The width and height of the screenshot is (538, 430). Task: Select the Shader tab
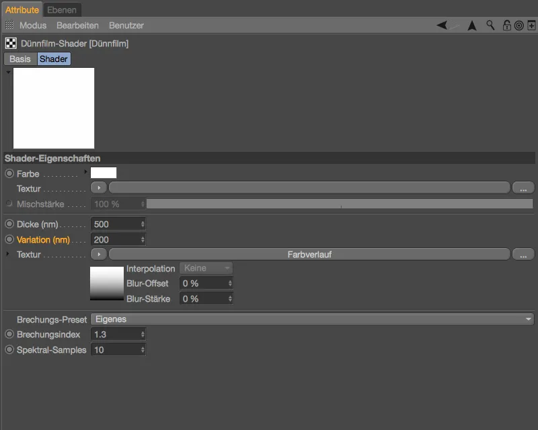[x=54, y=59]
